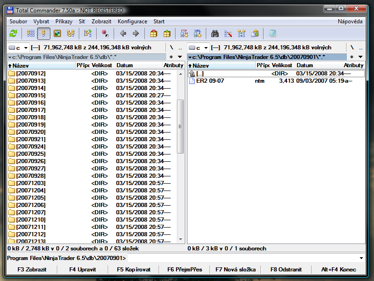The height and width of the screenshot is (281, 374).
Task: Open file search with the binoculars icon
Action: 215,33
